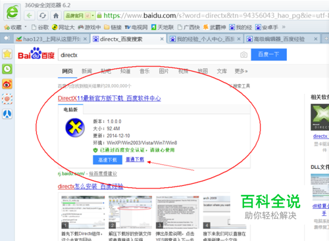Open the 安卓手 bookmark
This screenshot has width=329, height=241.
(x=266, y=27)
